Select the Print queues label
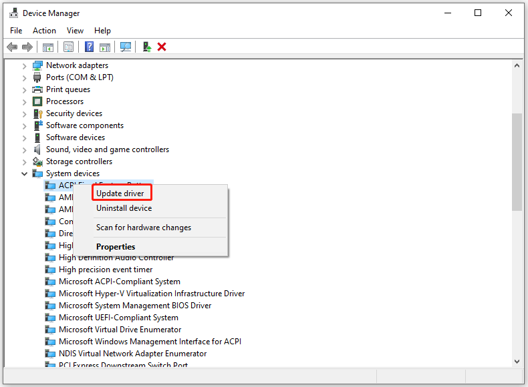528x387 pixels. (68, 89)
